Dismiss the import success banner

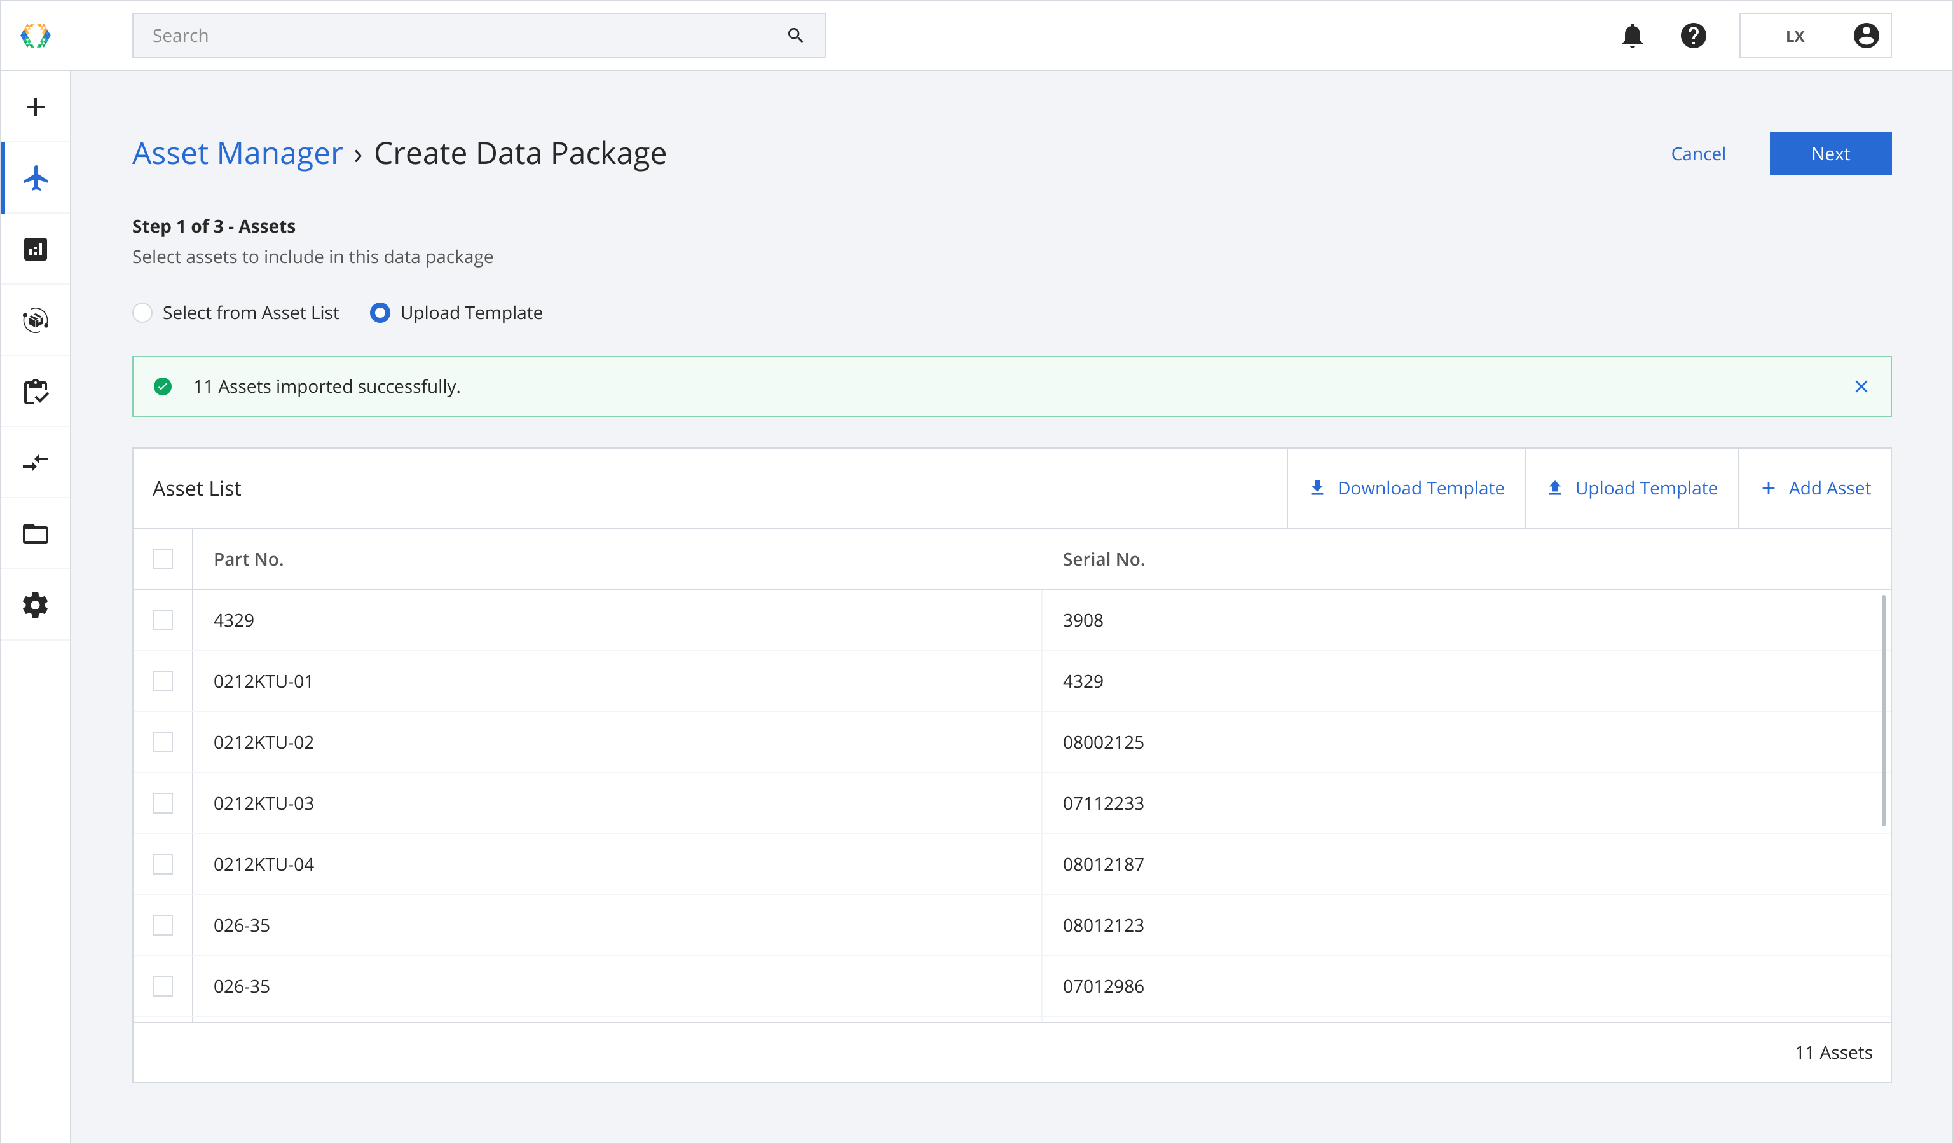tap(1861, 386)
